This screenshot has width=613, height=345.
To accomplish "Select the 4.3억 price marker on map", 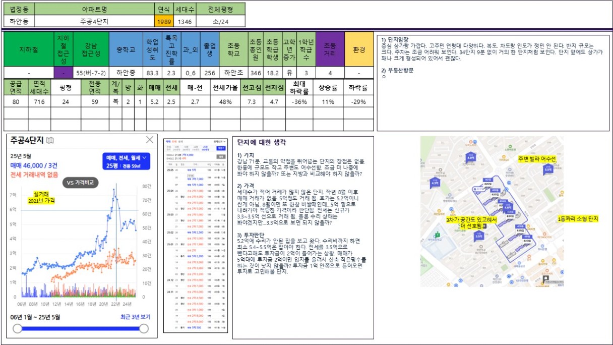I will click(435, 183).
